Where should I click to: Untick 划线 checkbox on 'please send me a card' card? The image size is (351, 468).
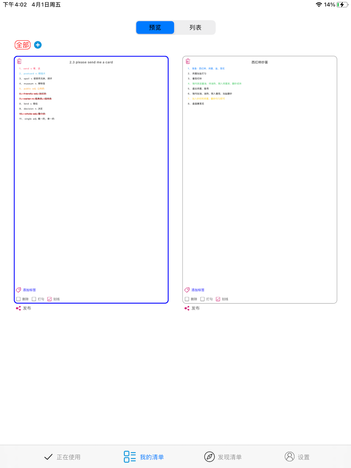[49, 299]
